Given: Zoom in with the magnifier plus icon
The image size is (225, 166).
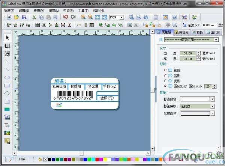Looking at the screenshot, I should (x=83, y=17).
